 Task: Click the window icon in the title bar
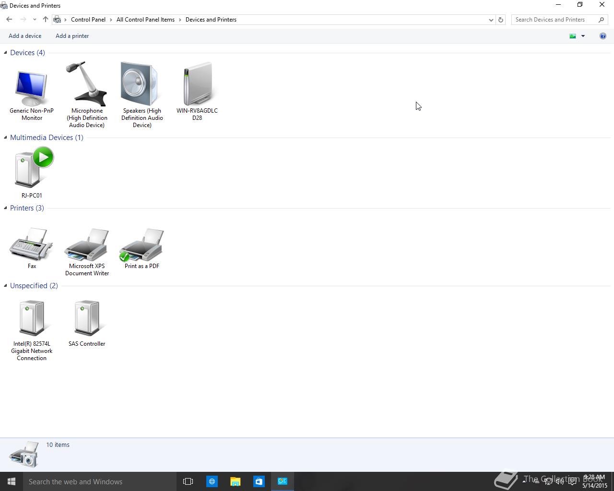[x=4, y=6]
